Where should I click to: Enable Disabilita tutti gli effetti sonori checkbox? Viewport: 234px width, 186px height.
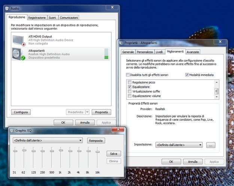(x=128, y=75)
